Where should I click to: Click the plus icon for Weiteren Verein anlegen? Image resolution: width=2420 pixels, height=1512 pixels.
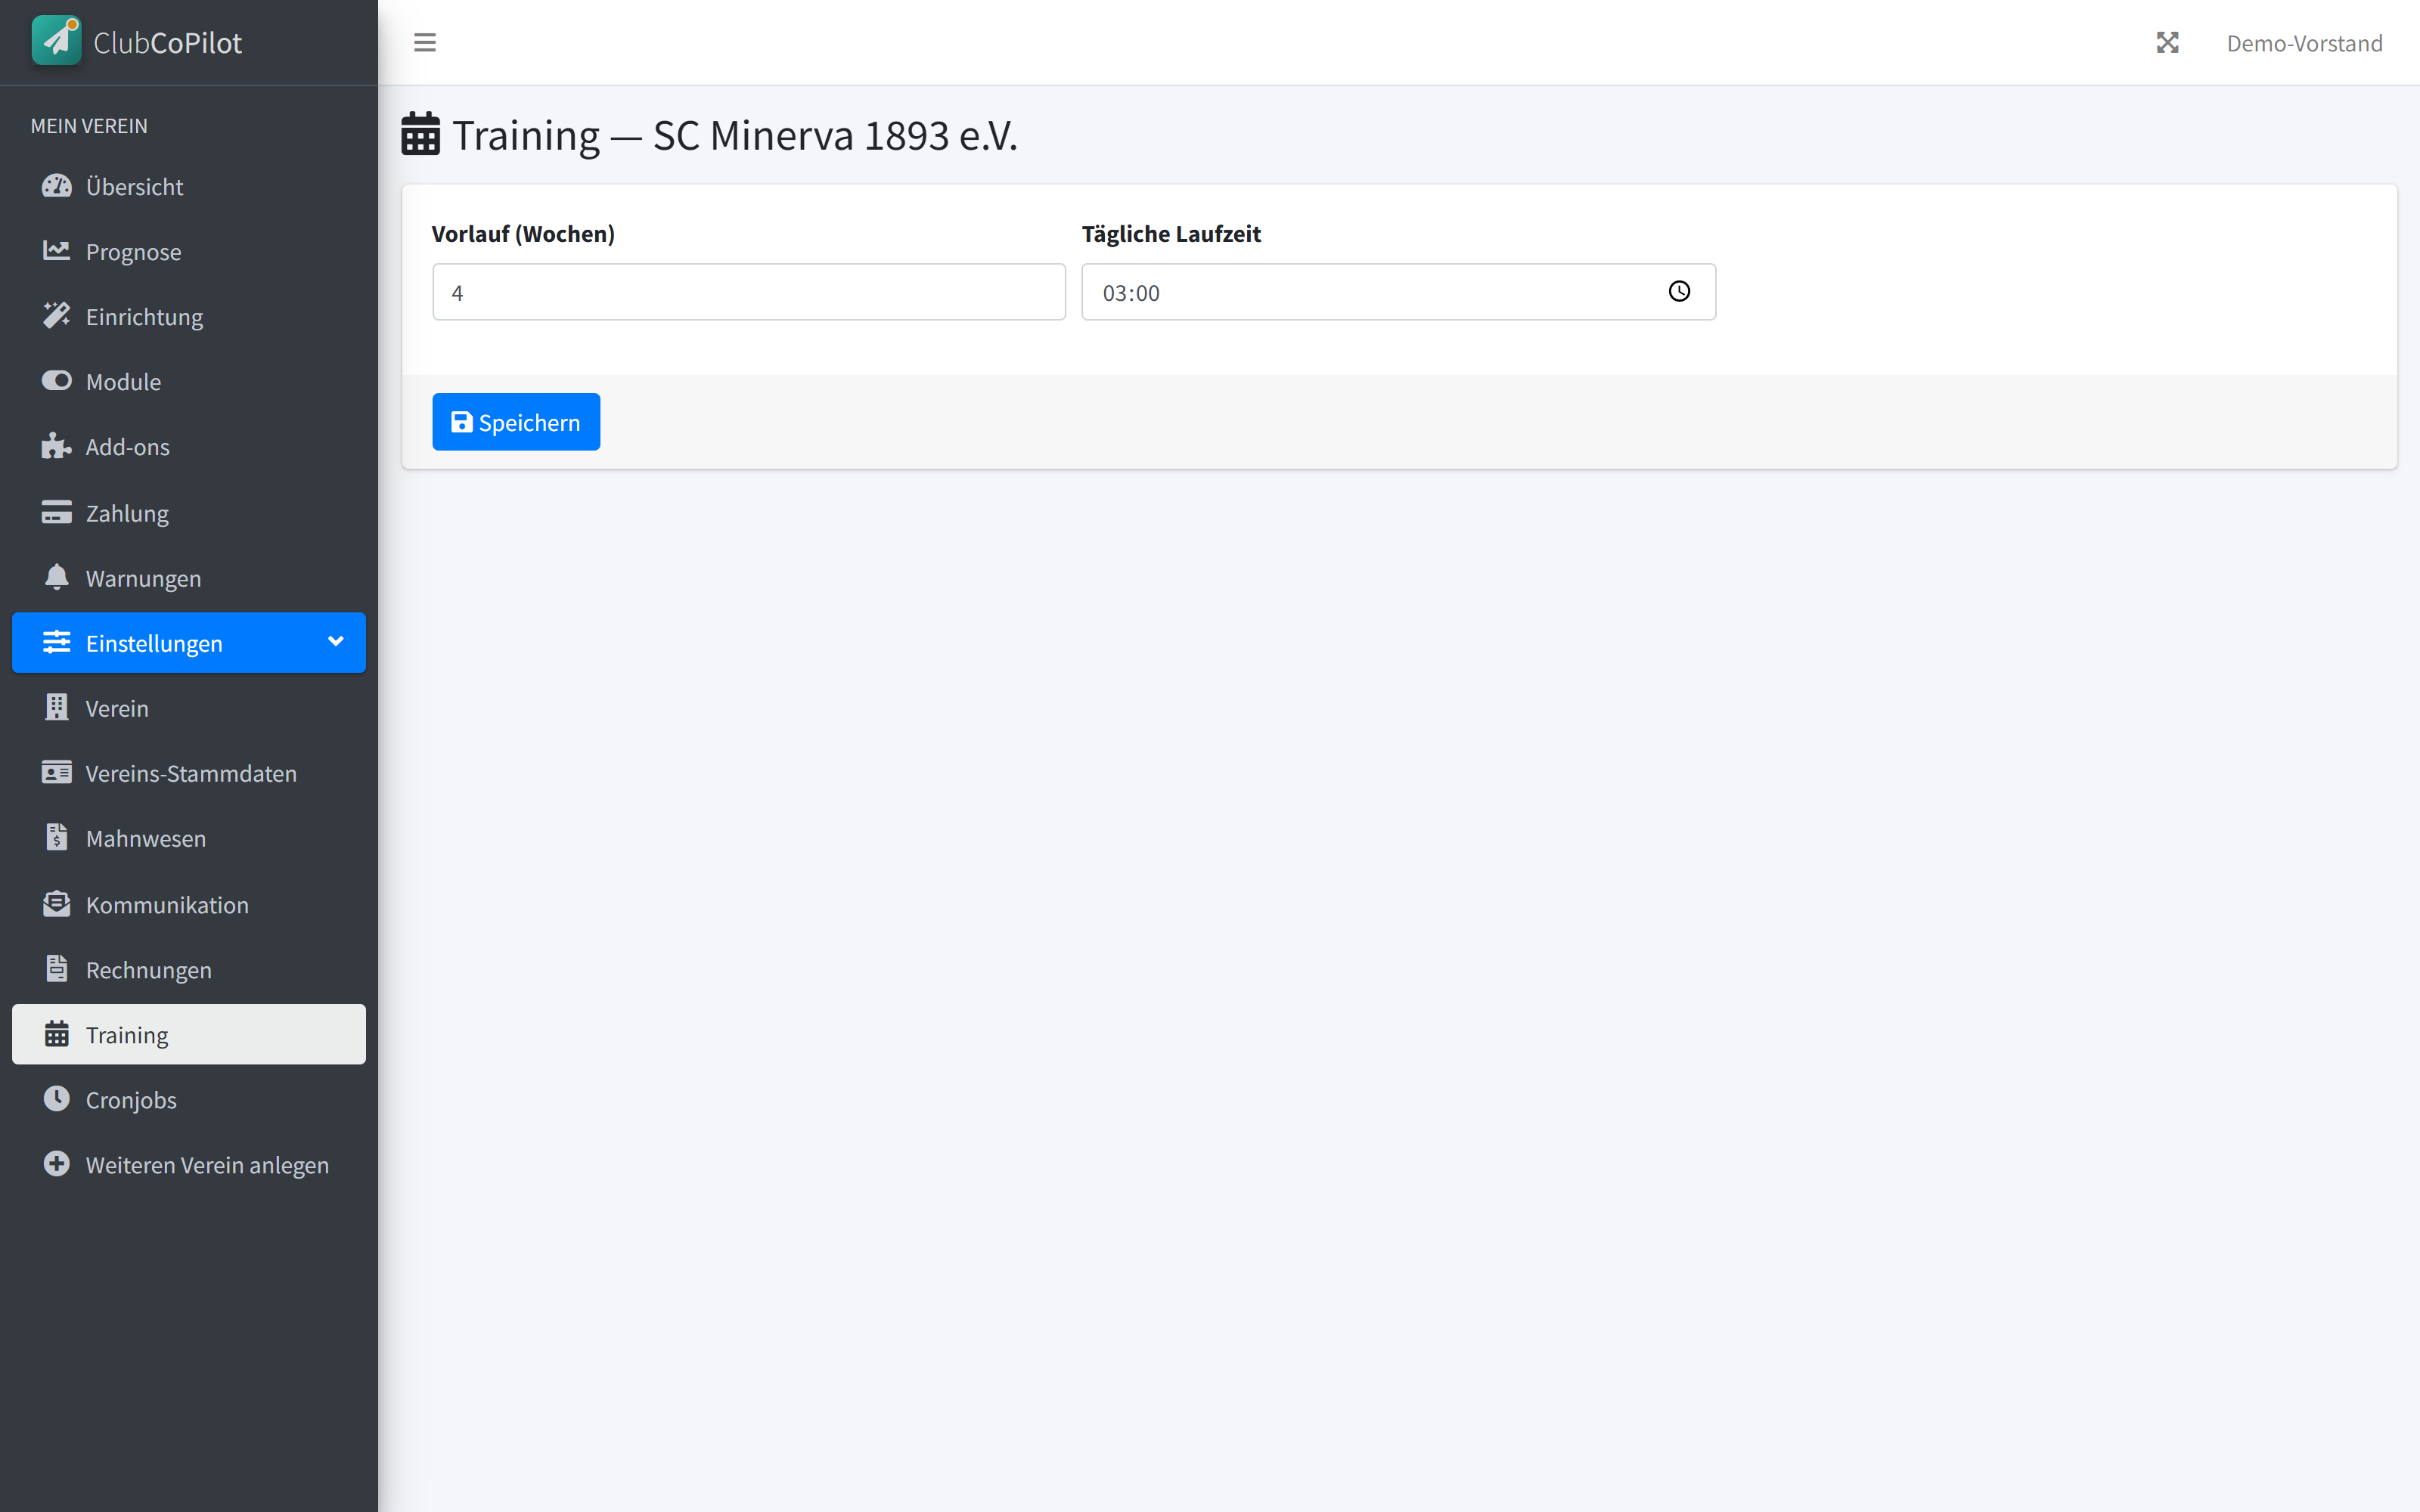tap(57, 1163)
